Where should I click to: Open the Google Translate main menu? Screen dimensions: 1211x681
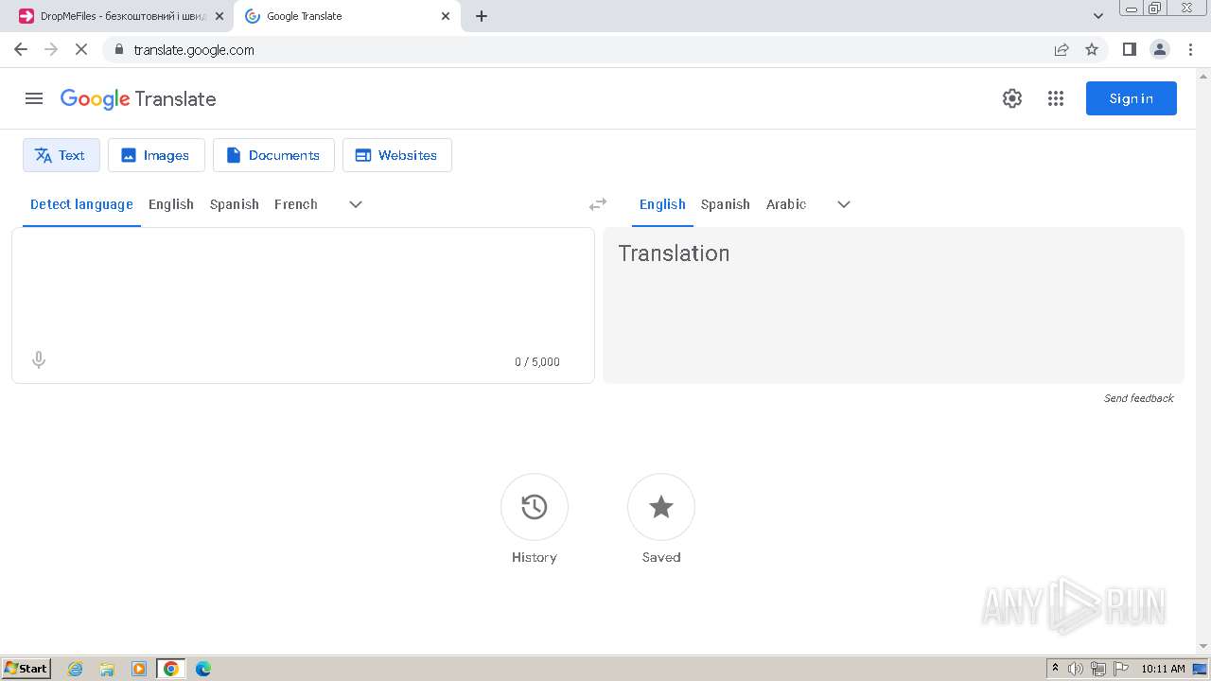34,98
